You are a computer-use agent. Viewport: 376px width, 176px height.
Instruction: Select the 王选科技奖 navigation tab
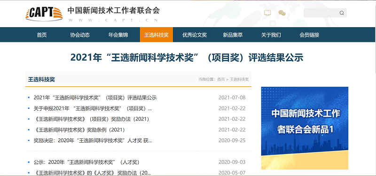[x=157, y=35]
